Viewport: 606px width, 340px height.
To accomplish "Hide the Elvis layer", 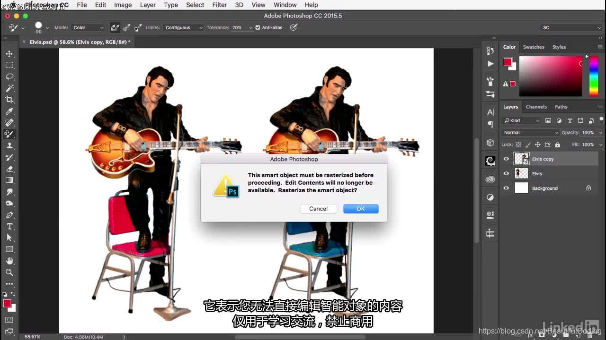I will (506, 174).
